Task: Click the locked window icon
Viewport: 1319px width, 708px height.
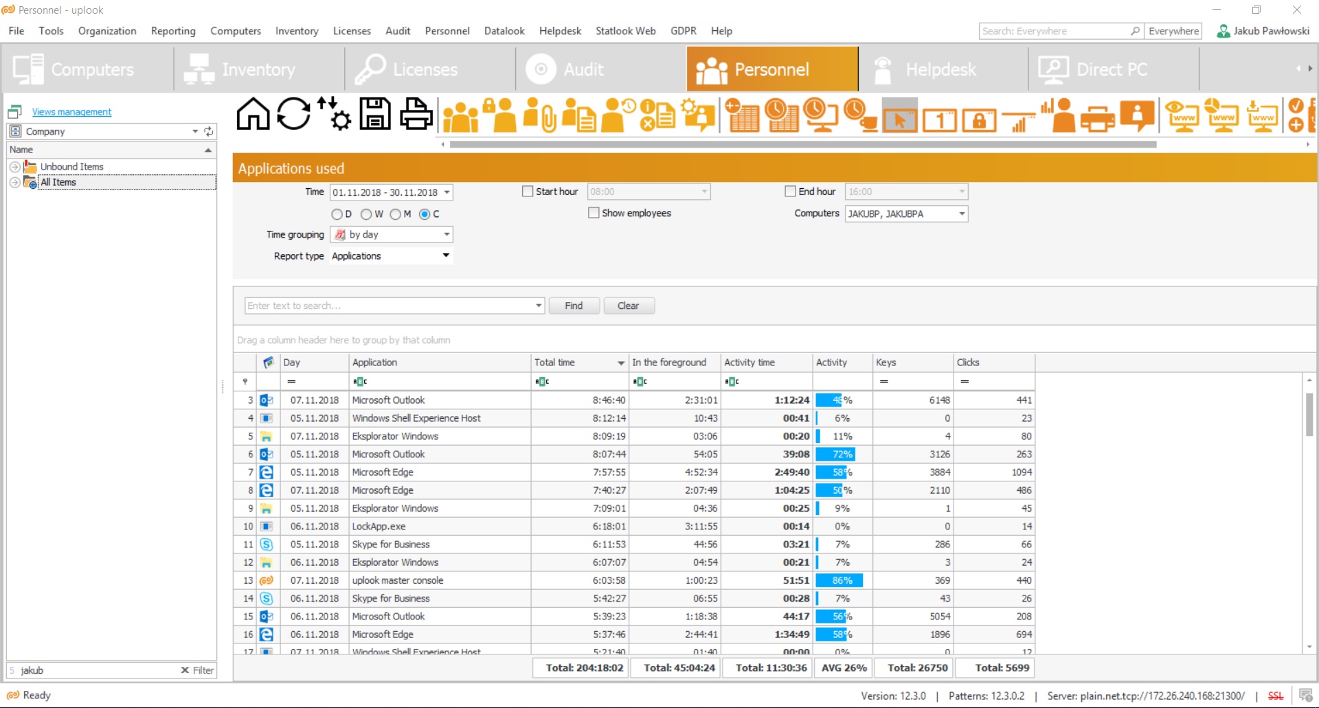Action: pyautogui.click(x=979, y=120)
